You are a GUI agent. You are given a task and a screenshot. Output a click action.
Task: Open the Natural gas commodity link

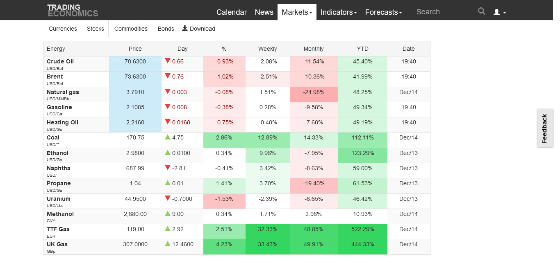point(63,92)
